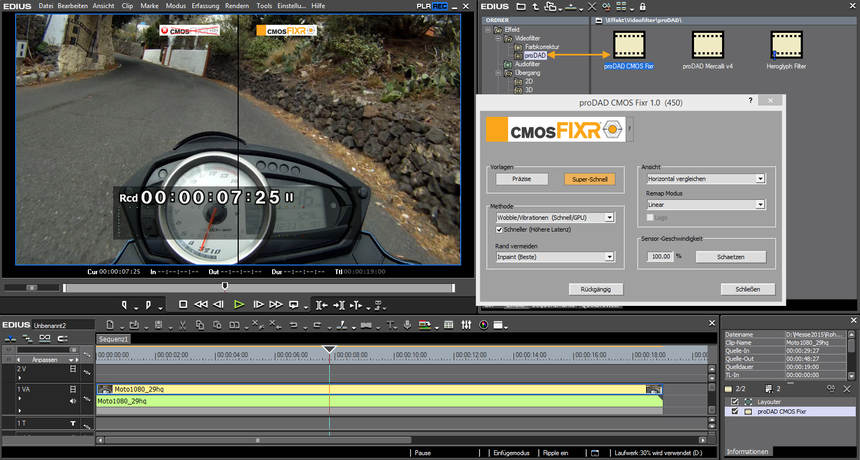This screenshot has width=860, height=460.
Task: Uncheck the Layouter effect checkbox
Action: click(735, 402)
